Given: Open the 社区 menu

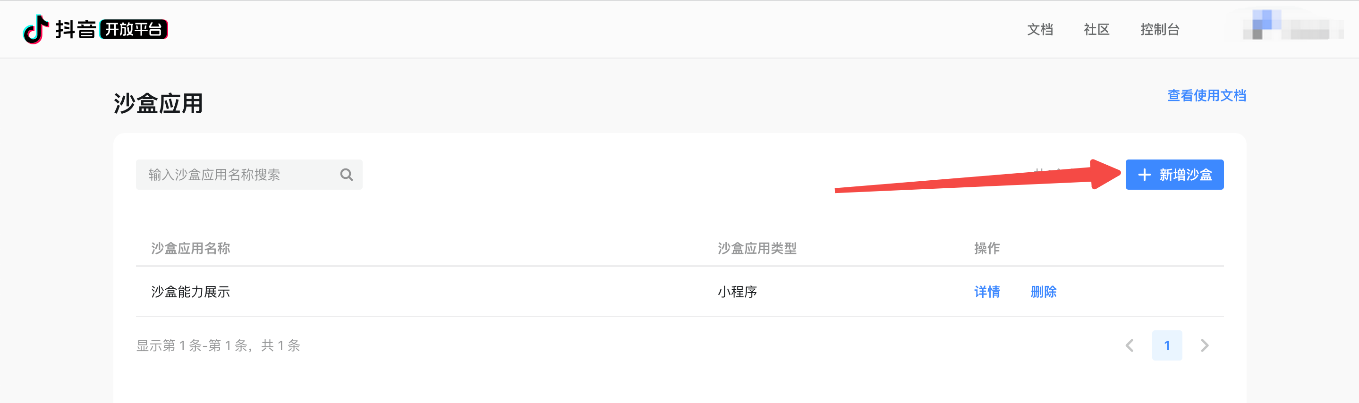Looking at the screenshot, I should pyautogui.click(x=1096, y=30).
